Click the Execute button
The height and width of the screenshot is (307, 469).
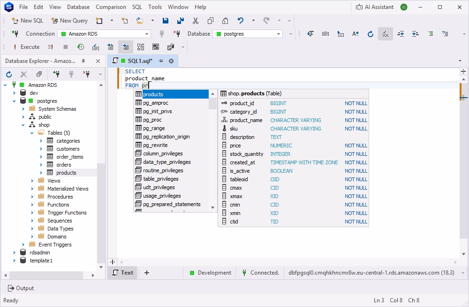26,47
